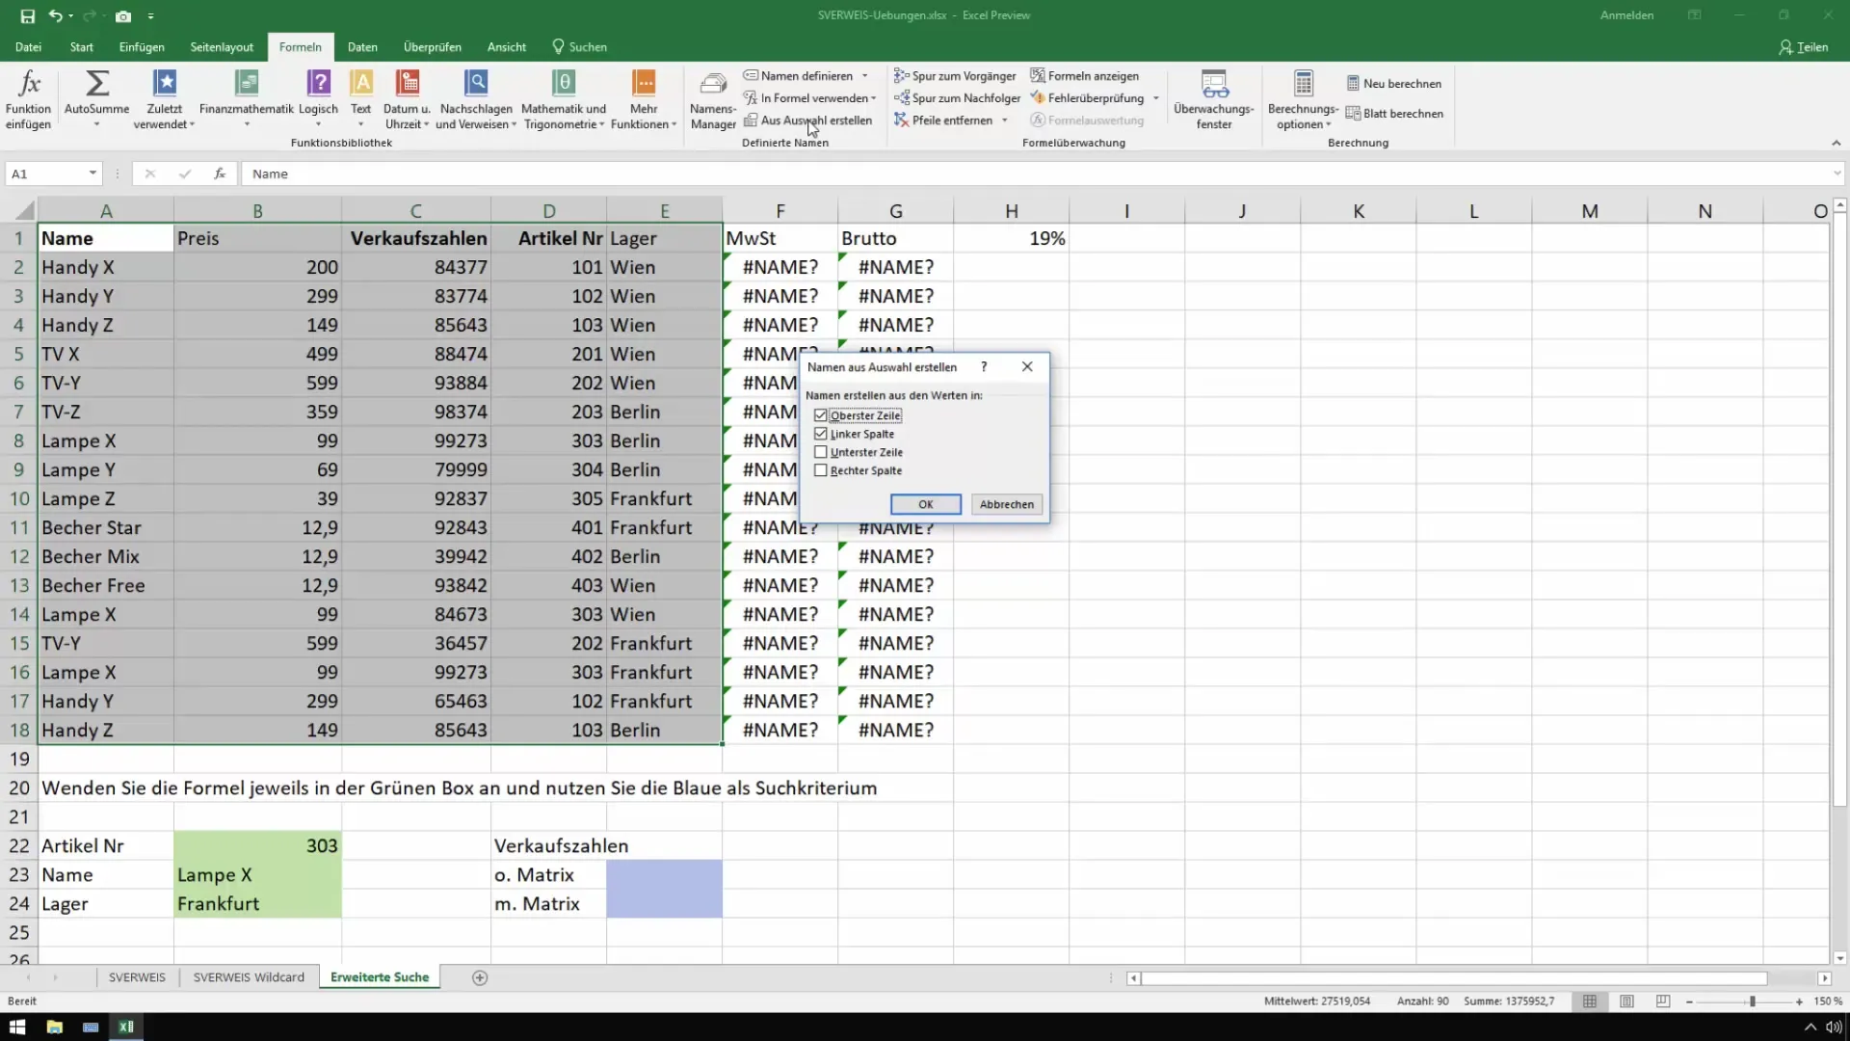This screenshot has width=1850, height=1041.
Task: Click zoom in plus button
Action: click(1799, 1001)
